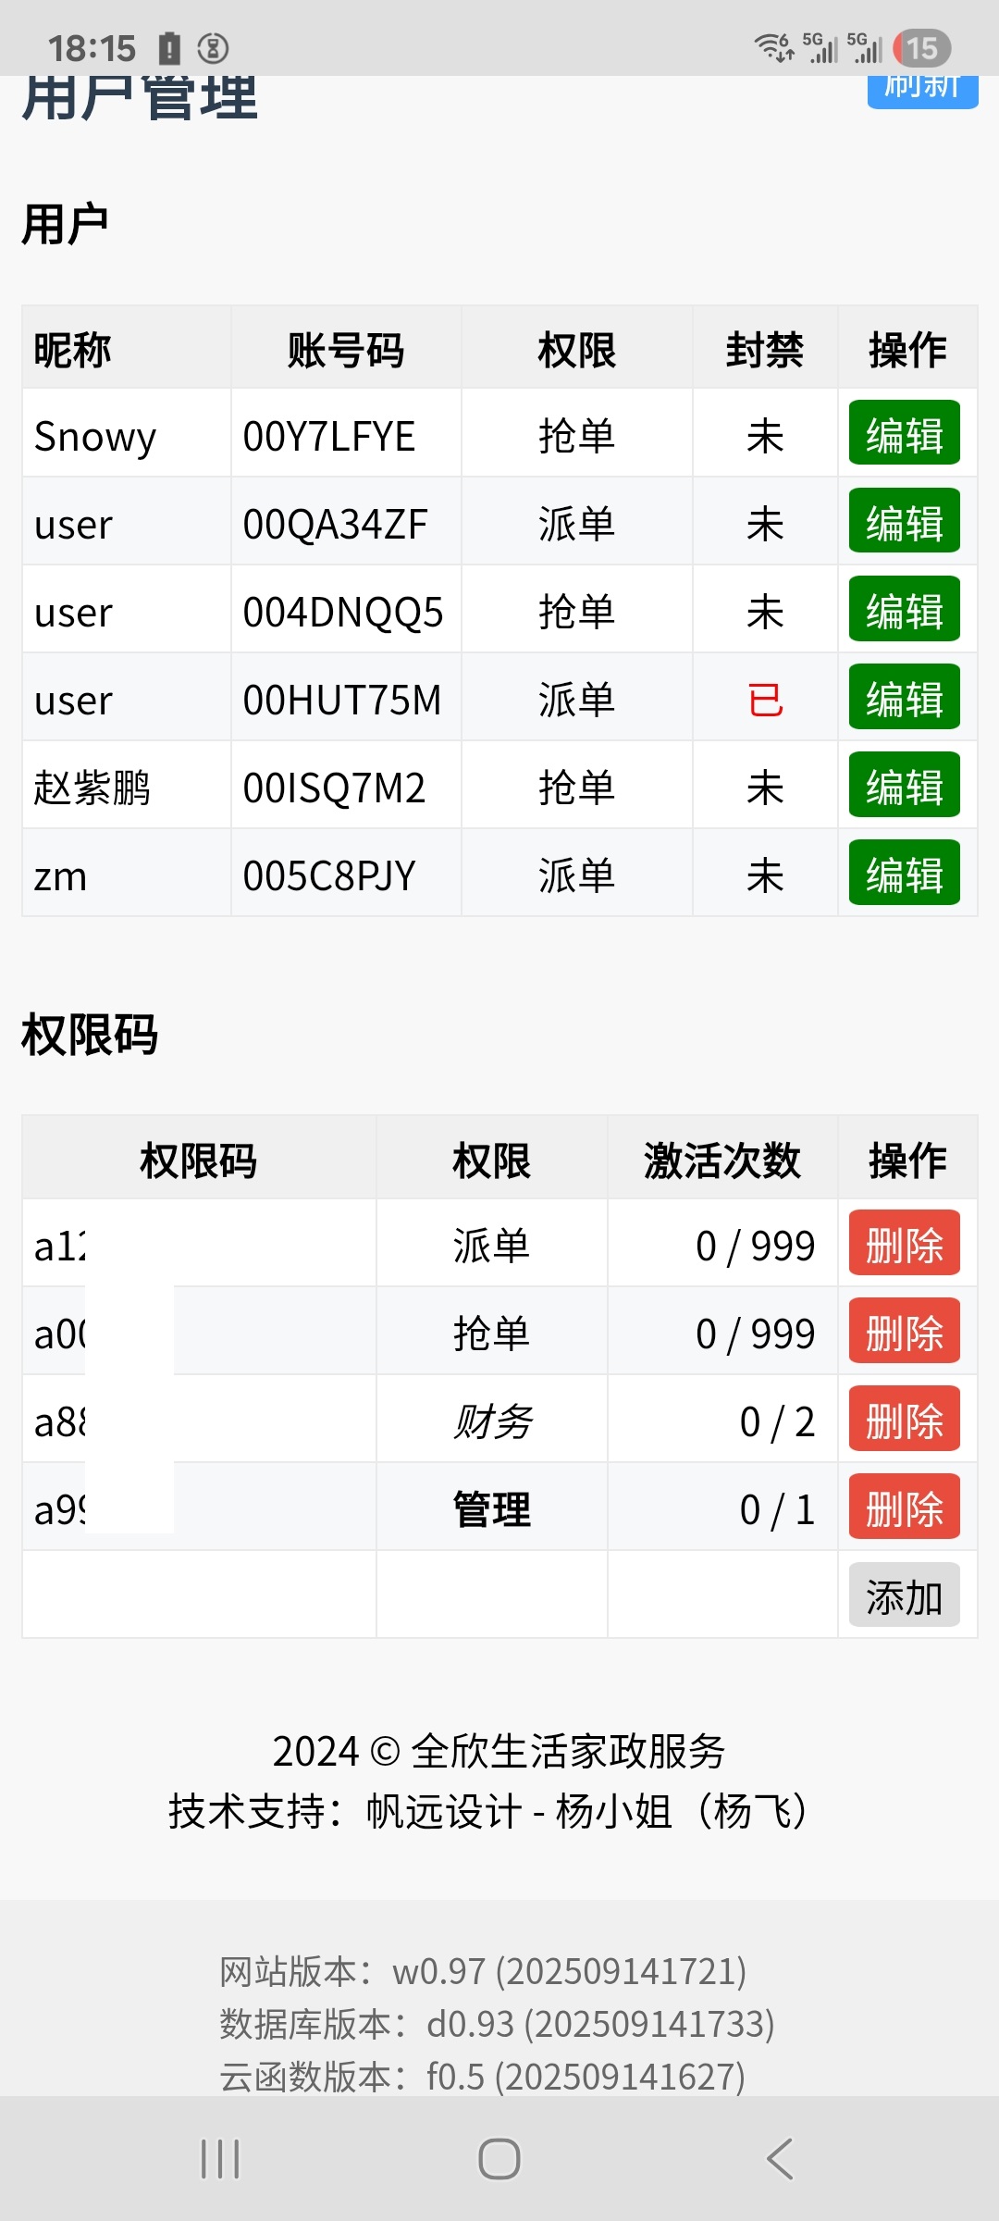Delete the 管理 permission code
The width and height of the screenshot is (999, 2221).
905,1507
